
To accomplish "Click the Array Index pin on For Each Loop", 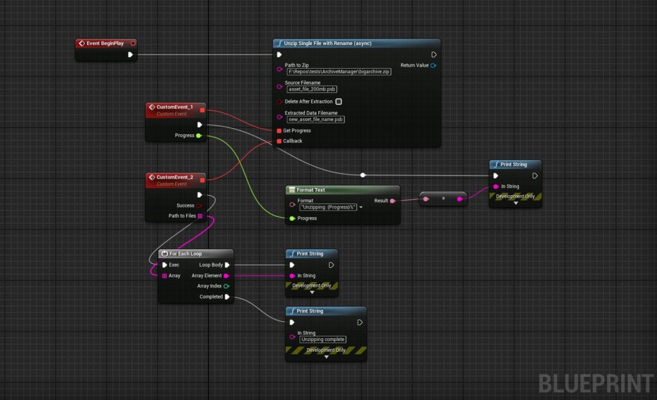I will point(226,286).
